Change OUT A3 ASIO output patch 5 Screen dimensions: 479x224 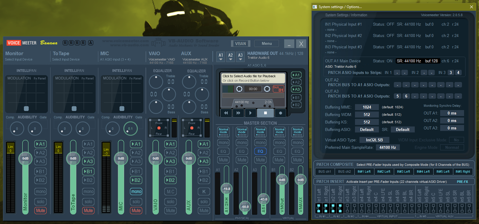pyautogui.click(x=397, y=96)
